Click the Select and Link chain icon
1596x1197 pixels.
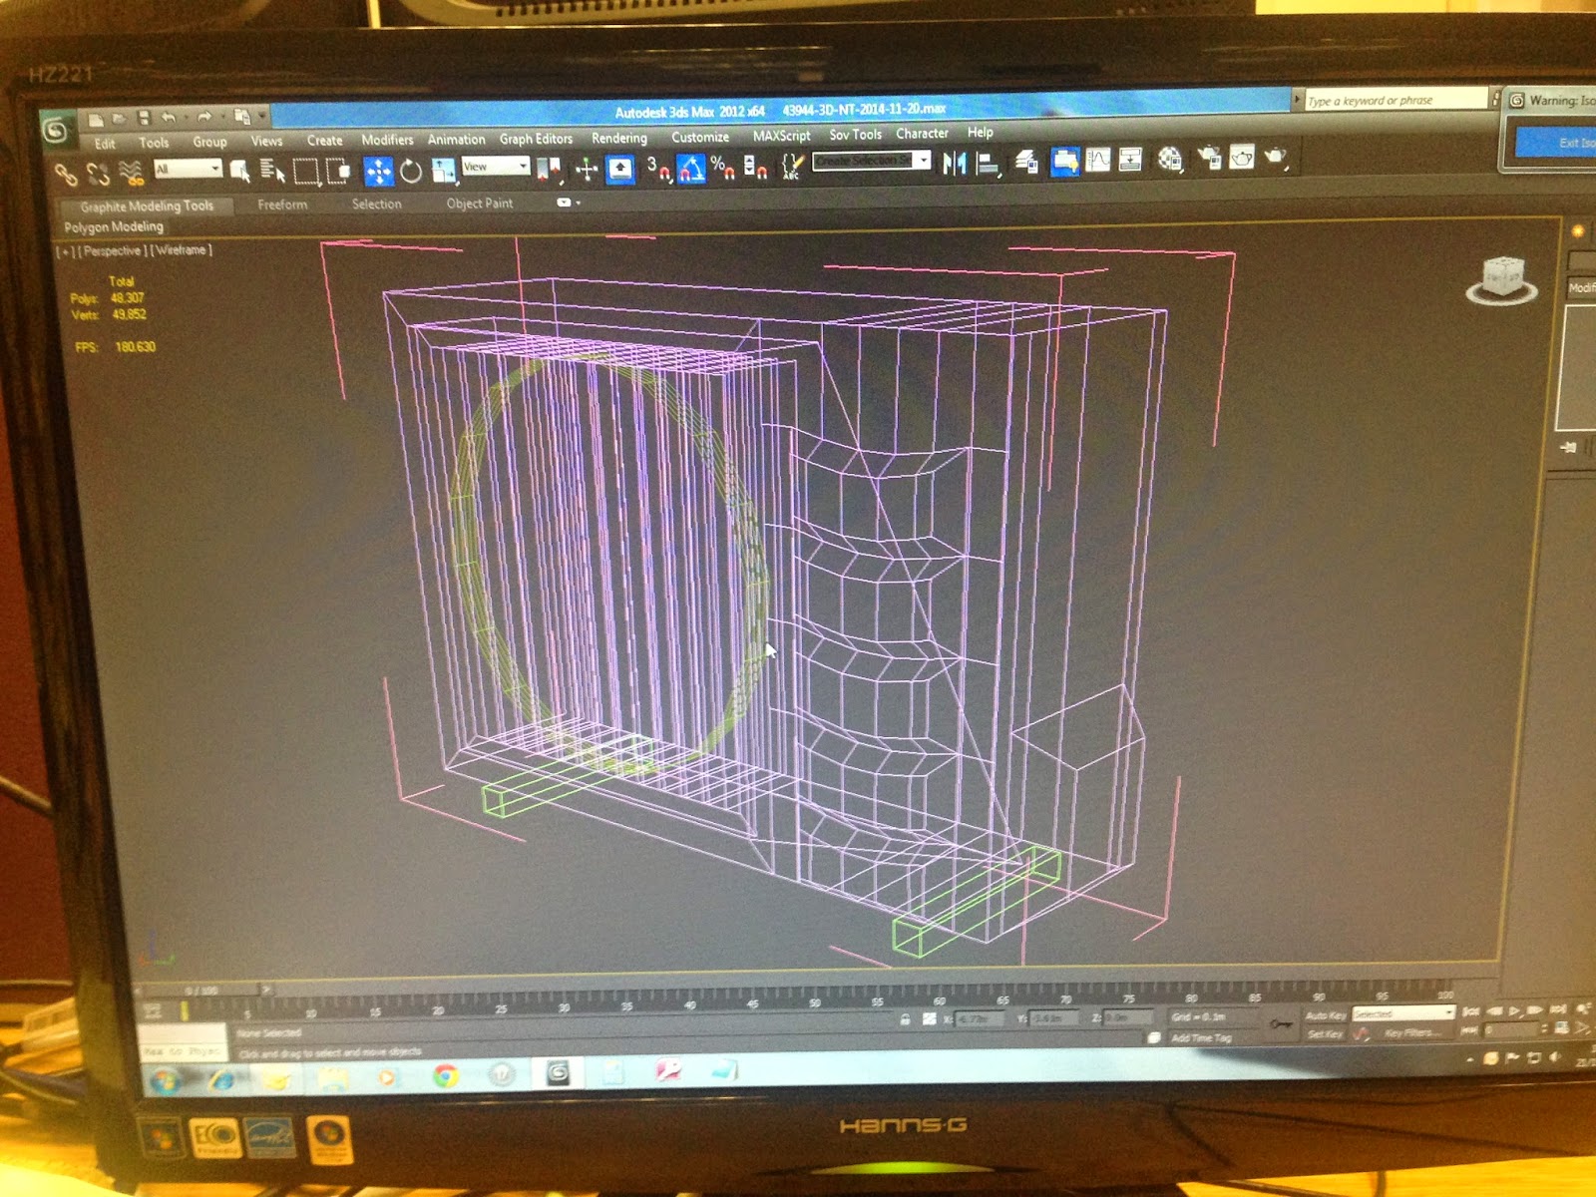(x=66, y=175)
